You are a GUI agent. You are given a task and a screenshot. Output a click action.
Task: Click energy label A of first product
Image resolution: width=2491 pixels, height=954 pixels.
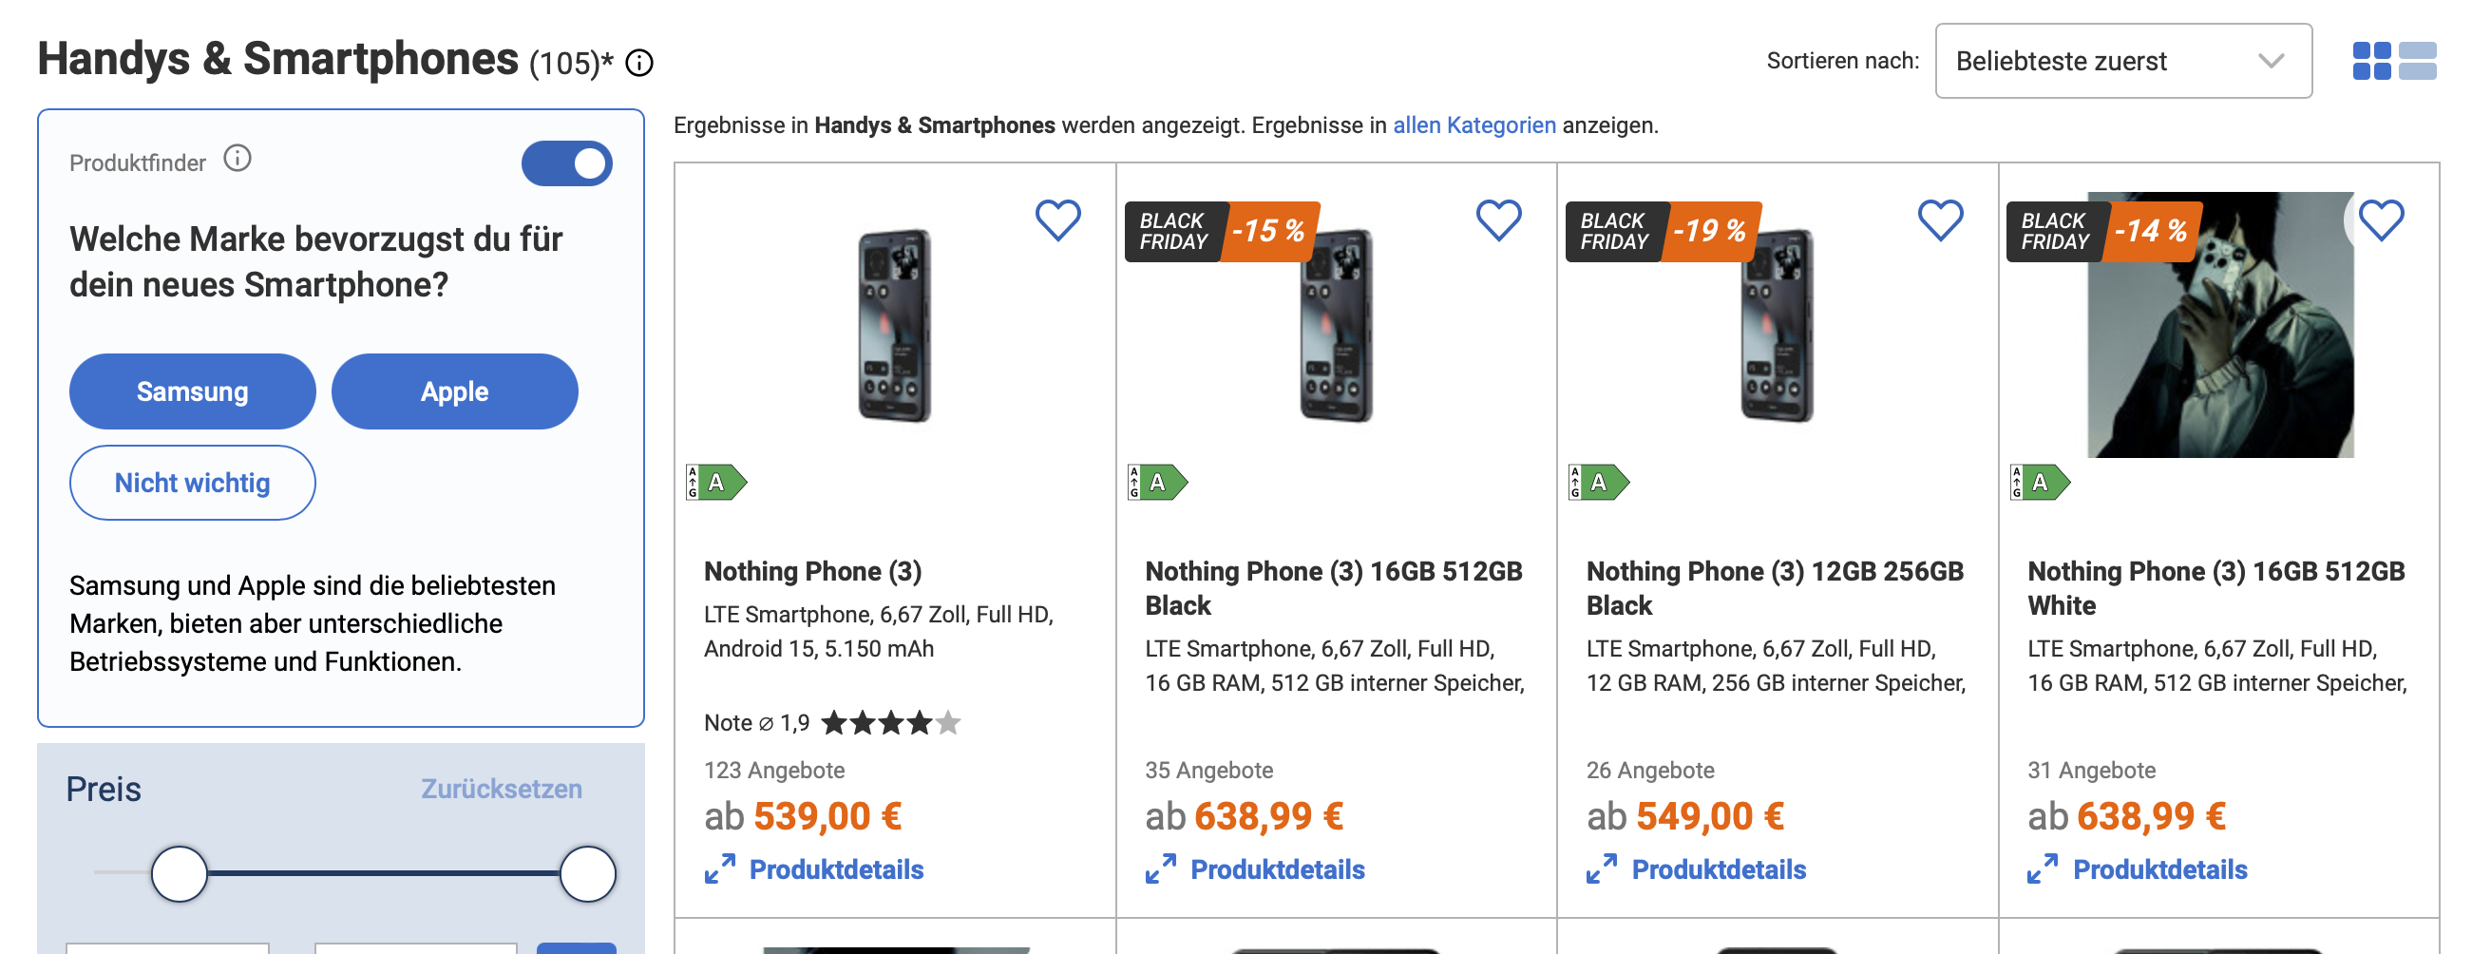[716, 482]
